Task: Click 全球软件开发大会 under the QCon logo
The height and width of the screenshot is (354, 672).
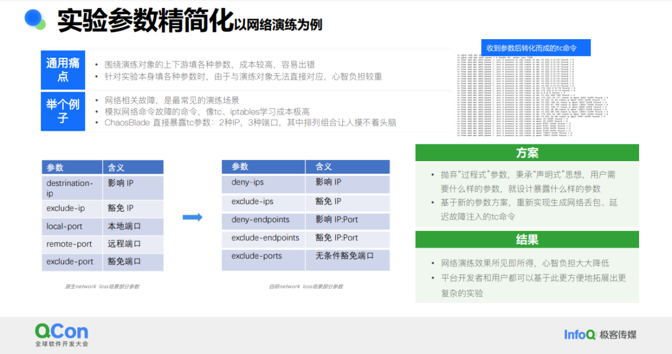Action: pyautogui.click(x=62, y=344)
